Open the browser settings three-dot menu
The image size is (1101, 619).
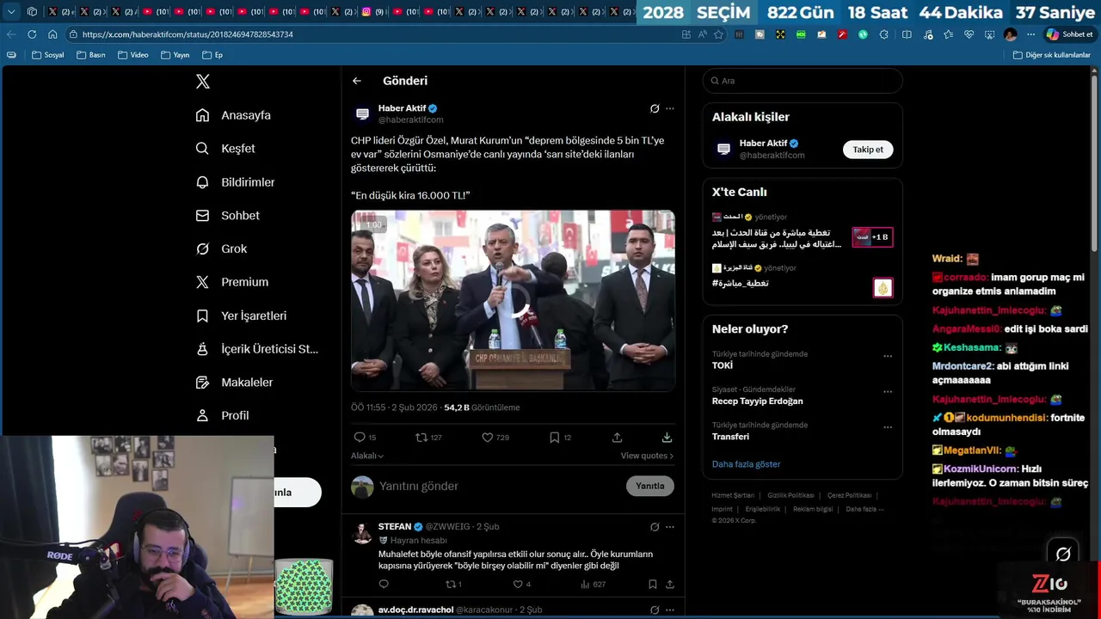[1030, 34]
